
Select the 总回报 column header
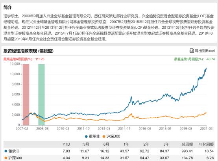pos(187,144)
